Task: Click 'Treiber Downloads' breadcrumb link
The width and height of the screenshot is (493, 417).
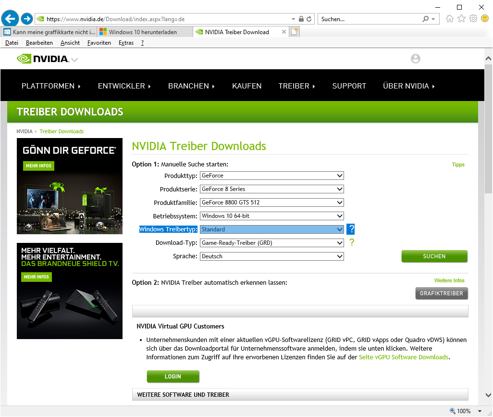Action: click(62, 131)
